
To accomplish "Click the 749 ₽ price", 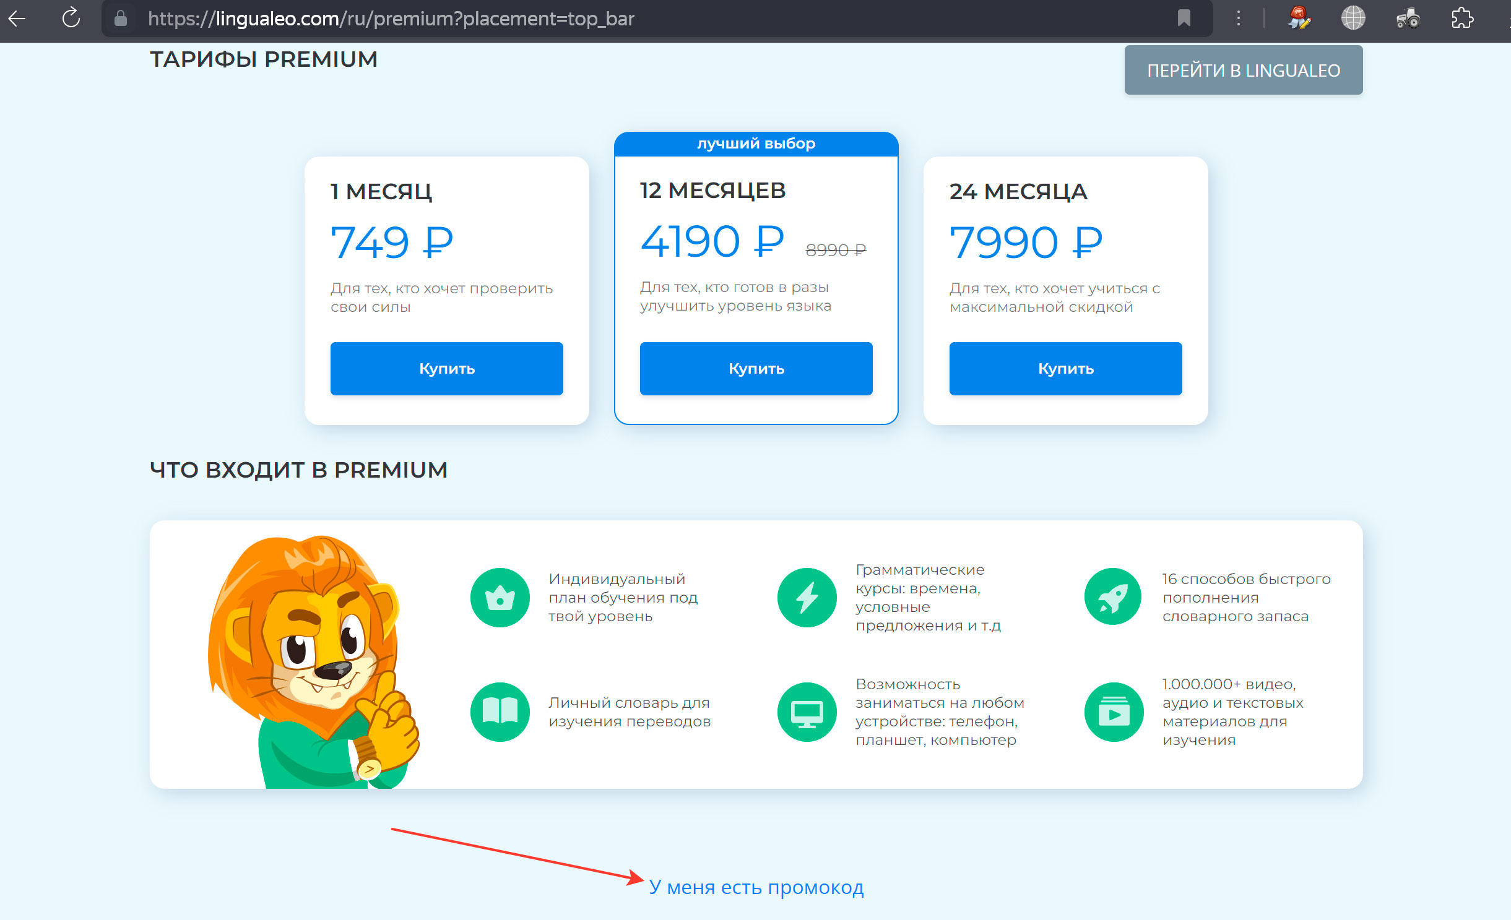I will [392, 242].
